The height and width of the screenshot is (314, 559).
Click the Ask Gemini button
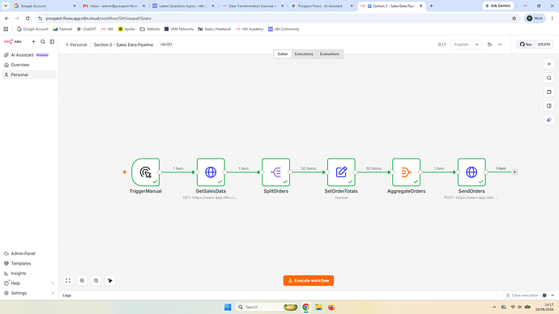pyautogui.click(x=498, y=6)
